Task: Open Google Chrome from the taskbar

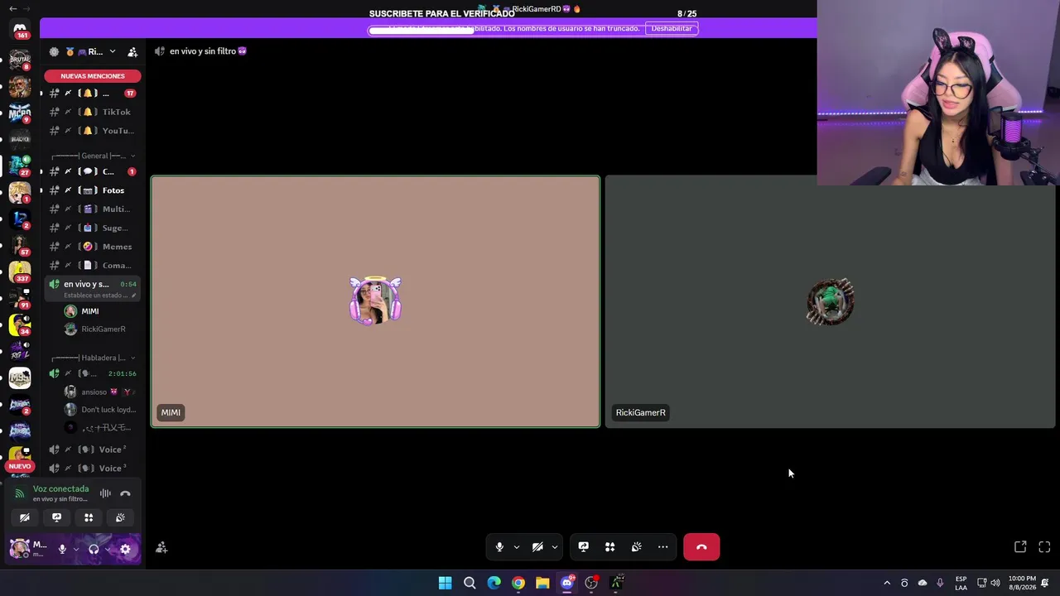Action: click(x=518, y=583)
